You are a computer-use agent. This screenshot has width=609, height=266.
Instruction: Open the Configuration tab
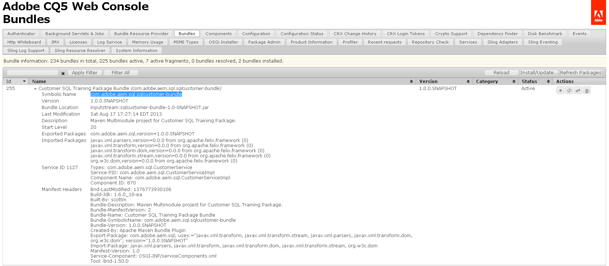[256, 34]
